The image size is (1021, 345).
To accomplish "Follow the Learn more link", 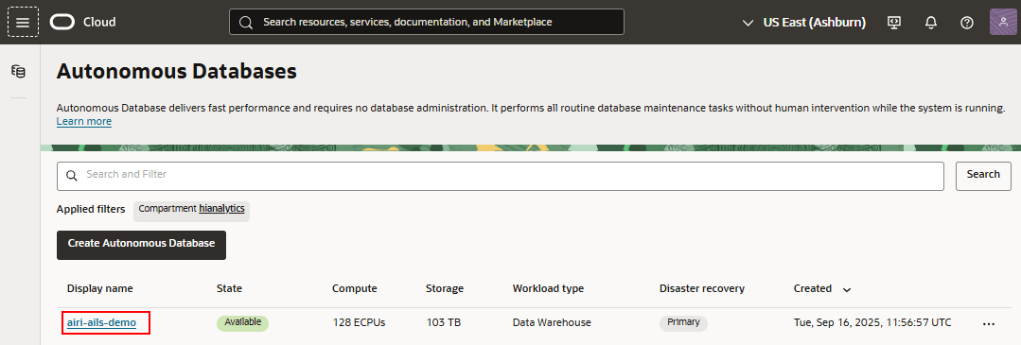I will click(84, 122).
